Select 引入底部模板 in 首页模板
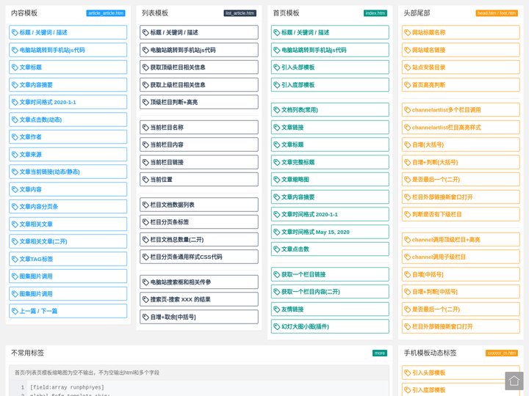 [330, 85]
